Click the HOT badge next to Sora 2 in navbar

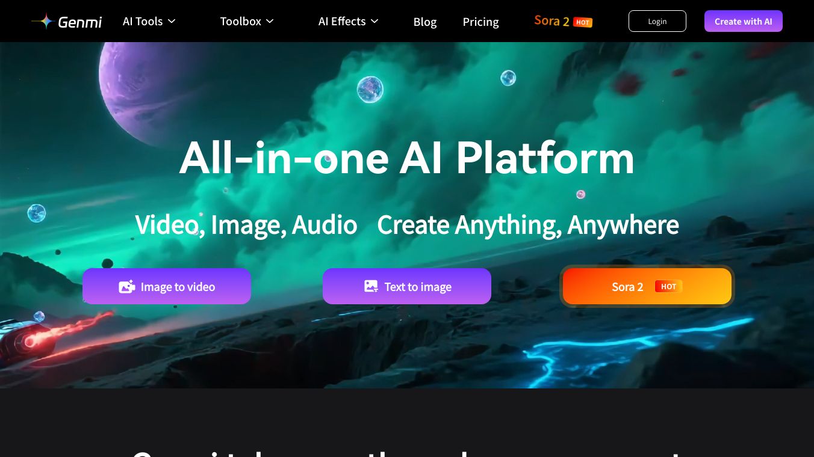coord(583,22)
